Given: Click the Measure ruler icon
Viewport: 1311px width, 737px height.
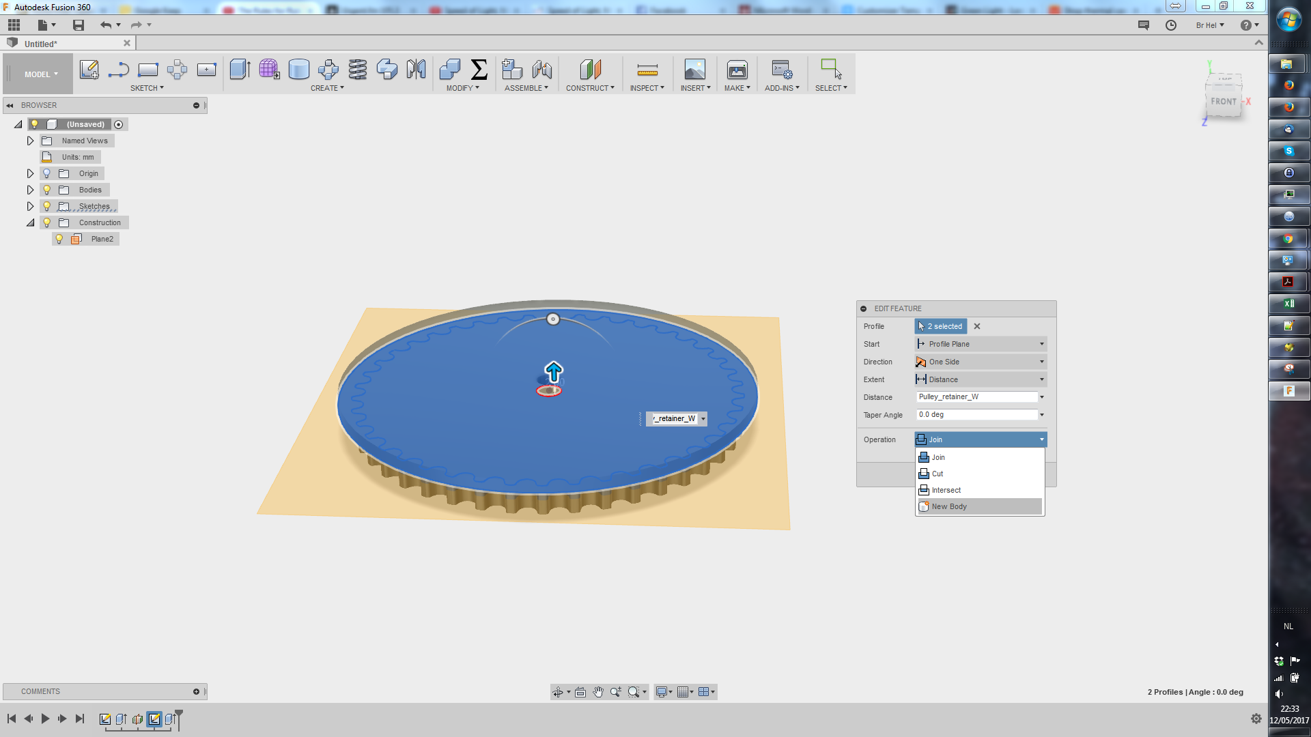Looking at the screenshot, I should [647, 70].
